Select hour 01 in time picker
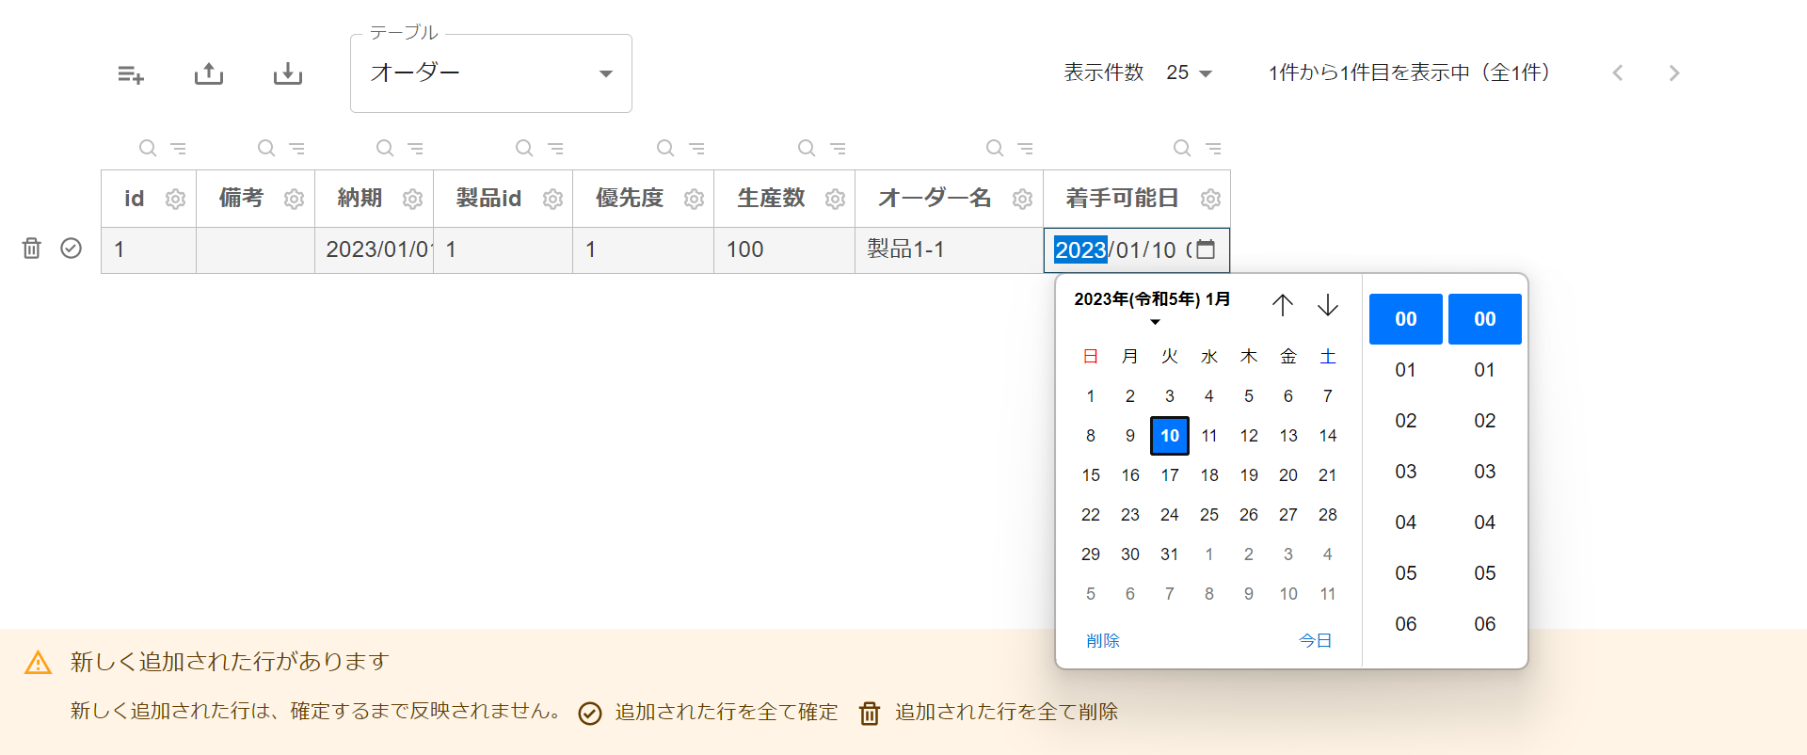1807x755 pixels. [x=1406, y=370]
